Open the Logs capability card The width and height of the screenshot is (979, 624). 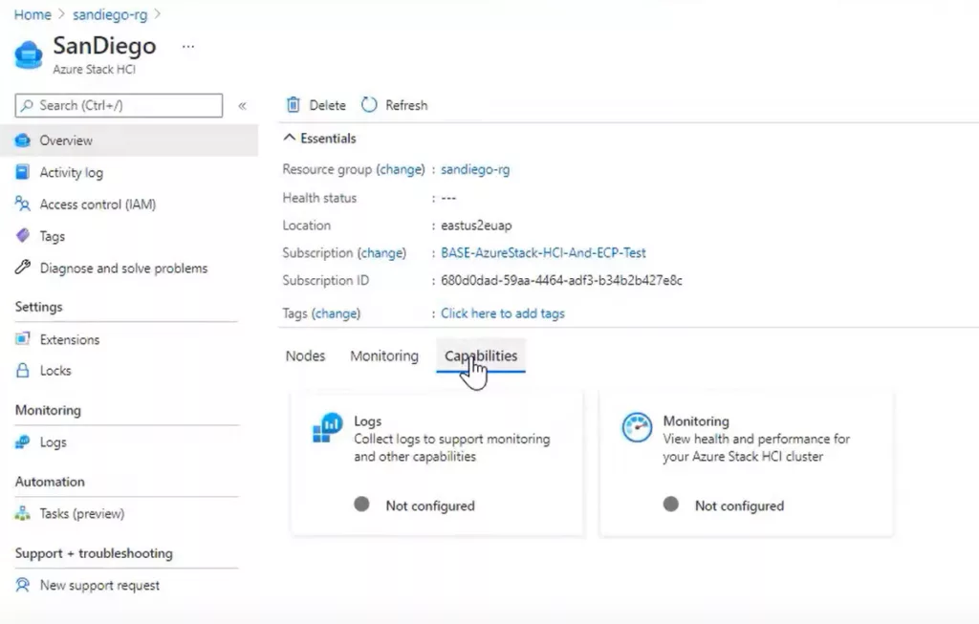point(437,463)
